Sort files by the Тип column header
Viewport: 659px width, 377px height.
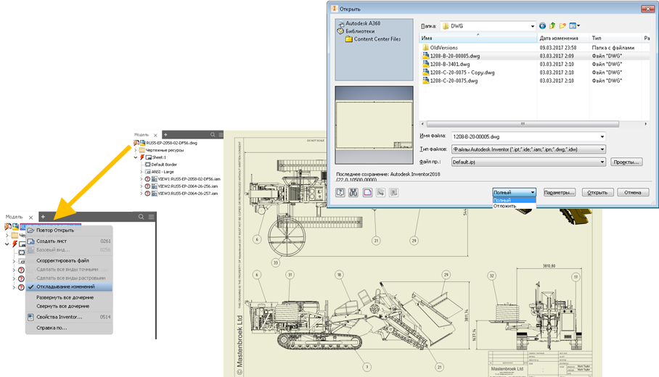point(615,38)
